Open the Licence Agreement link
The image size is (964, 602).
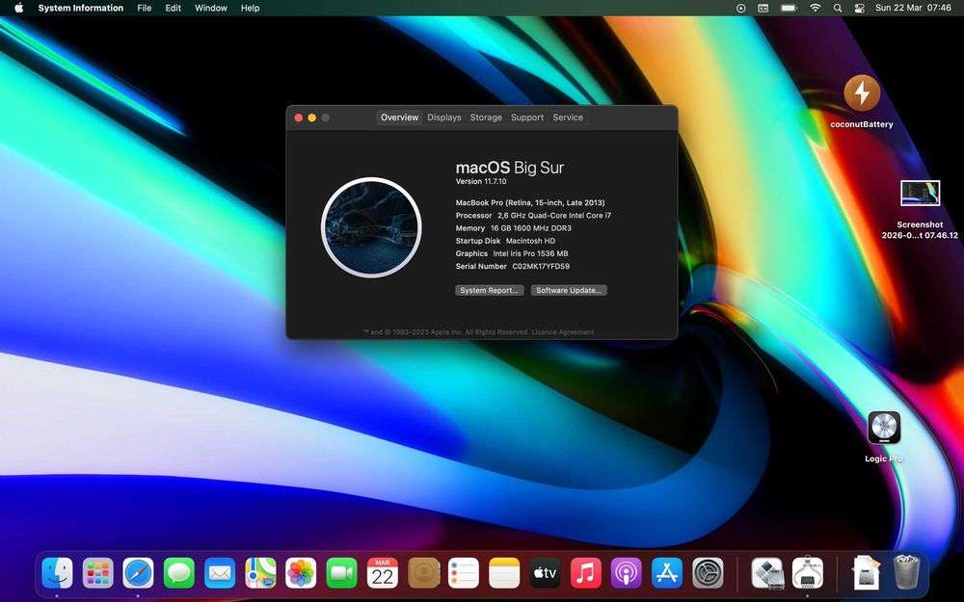point(563,332)
